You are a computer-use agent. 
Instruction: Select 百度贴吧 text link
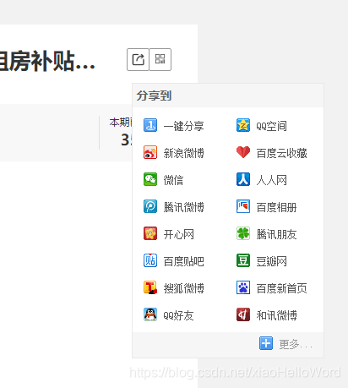tap(184, 261)
